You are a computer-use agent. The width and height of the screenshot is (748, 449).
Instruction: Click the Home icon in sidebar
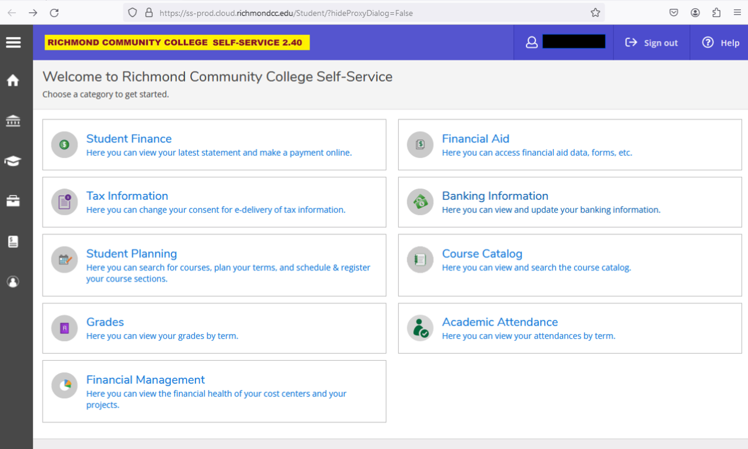click(13, 81)
